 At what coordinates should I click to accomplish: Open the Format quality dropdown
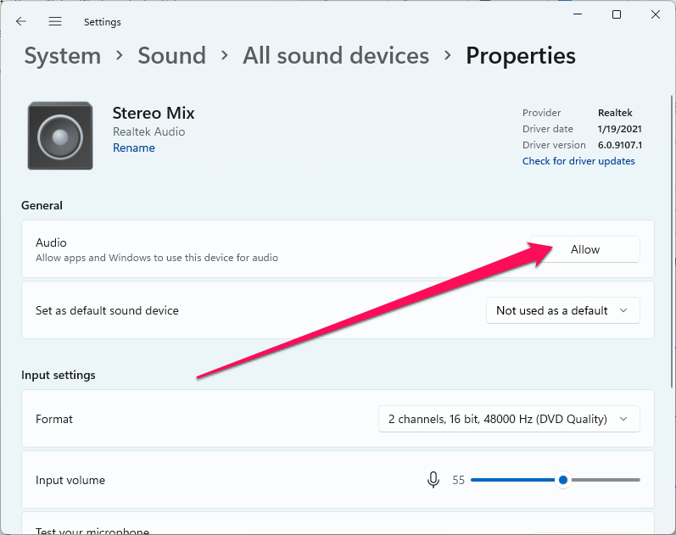509,419
